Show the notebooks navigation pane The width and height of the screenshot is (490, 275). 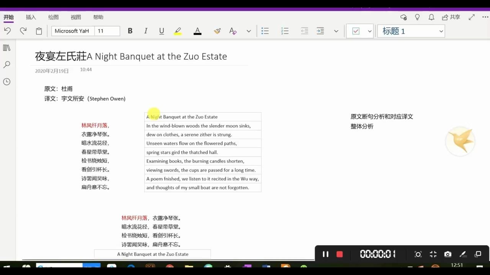(7, 48)
